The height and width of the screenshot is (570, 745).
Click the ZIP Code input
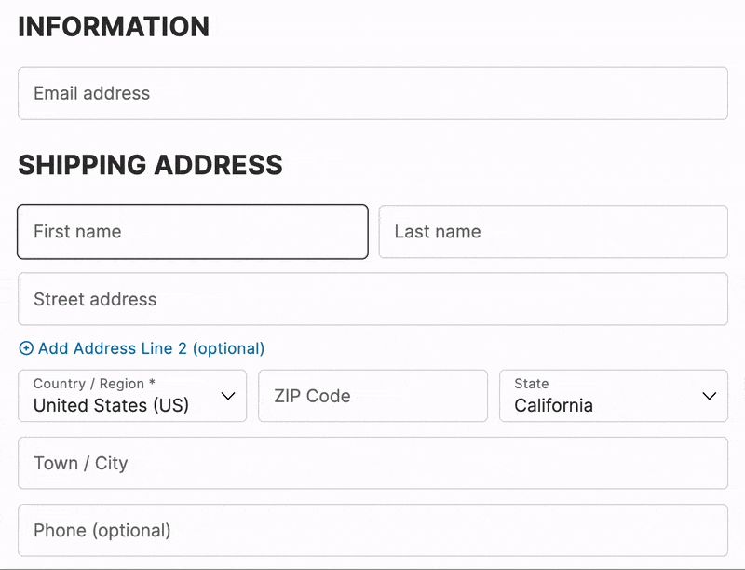pos(372,396)
